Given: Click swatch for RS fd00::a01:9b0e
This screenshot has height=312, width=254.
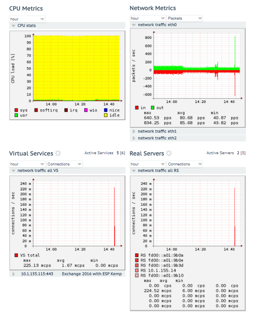Looking at the screenshot, I should (137, 260).
